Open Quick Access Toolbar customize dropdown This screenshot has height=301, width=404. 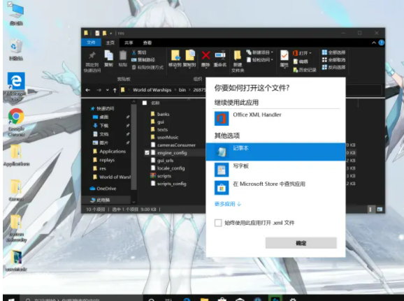[111, 34]
